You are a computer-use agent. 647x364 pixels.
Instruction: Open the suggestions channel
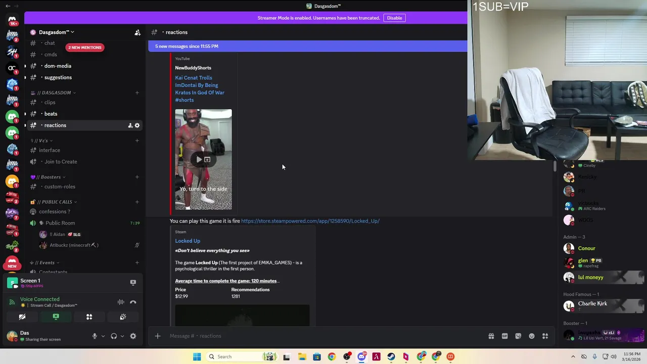[x=84, y=77]
